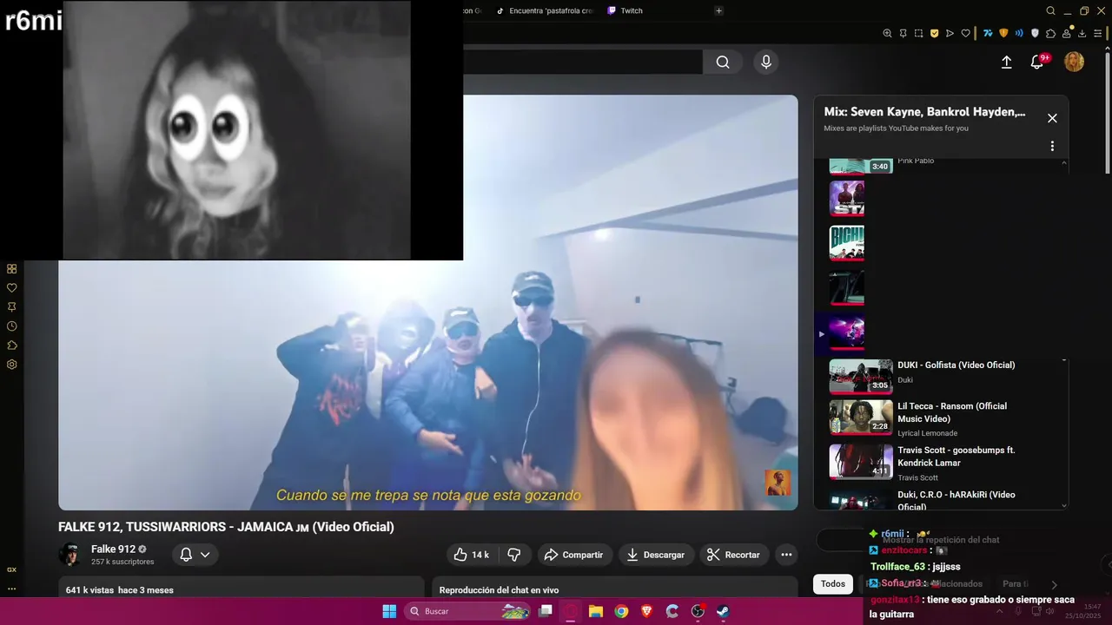Screen dimensions: 1112x625
Task: Open Google Chrome from taskbar
Action: 621,611
